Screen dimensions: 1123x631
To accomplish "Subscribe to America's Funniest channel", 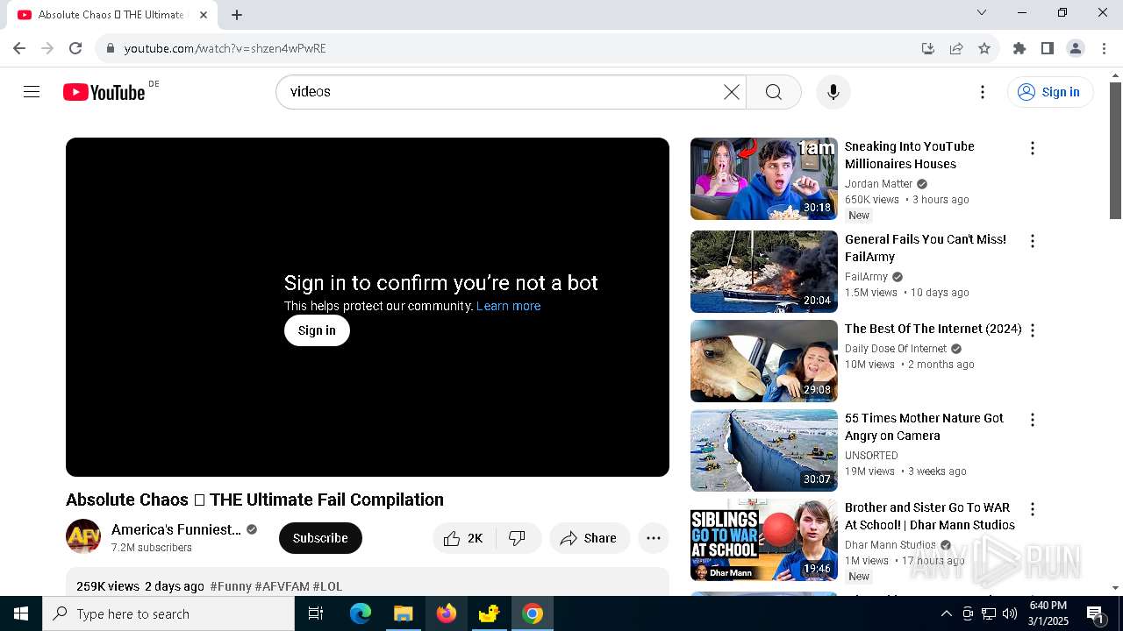I will click(320, 538).
